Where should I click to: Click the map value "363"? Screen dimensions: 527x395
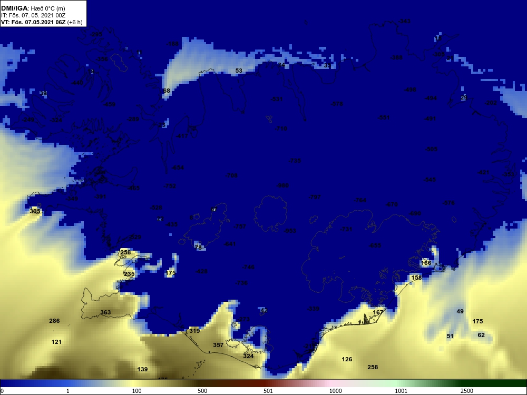[x=105, y=312]
